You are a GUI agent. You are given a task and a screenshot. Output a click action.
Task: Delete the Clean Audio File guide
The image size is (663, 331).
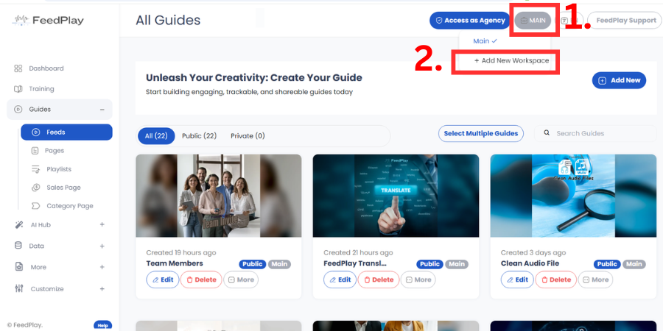tap(556, 280)
